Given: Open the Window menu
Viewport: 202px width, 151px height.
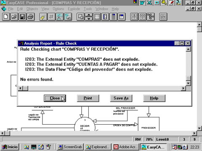Looking at the screenshot, I should click(x=102, y=9).
